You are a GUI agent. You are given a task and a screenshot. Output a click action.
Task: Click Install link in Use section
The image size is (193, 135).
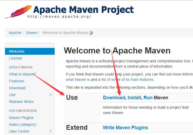134,98
